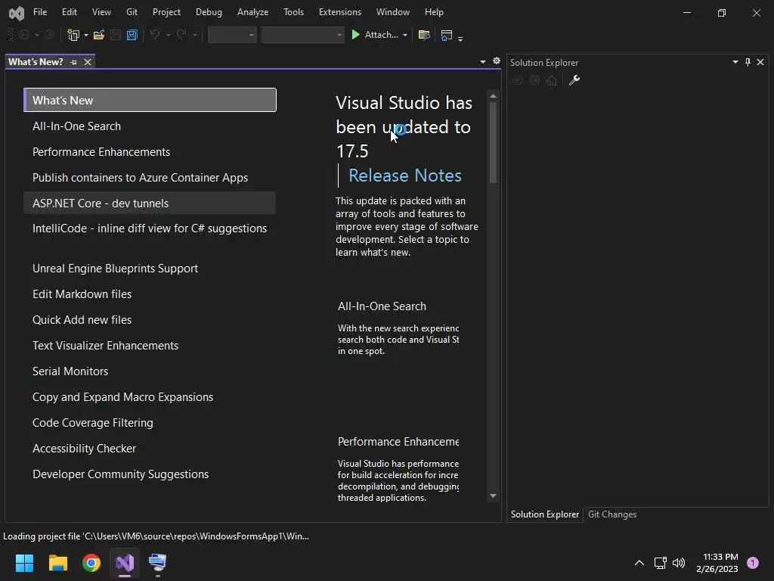
Task: Open the Extensions menu
Action: pyautogui.click(x=340, y=12)
